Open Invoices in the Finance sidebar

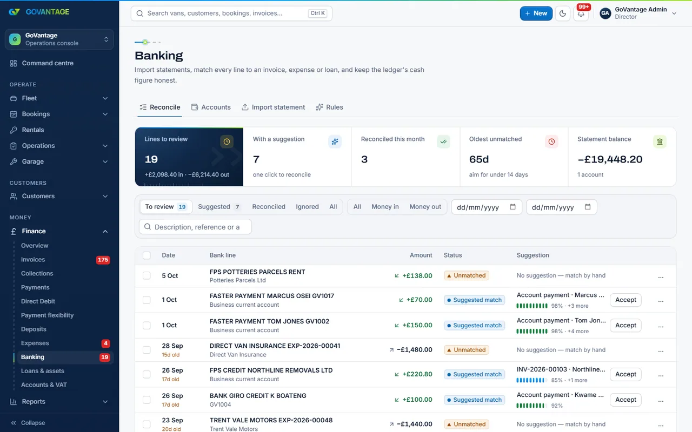pyautogui.click(x=65, y=260)
